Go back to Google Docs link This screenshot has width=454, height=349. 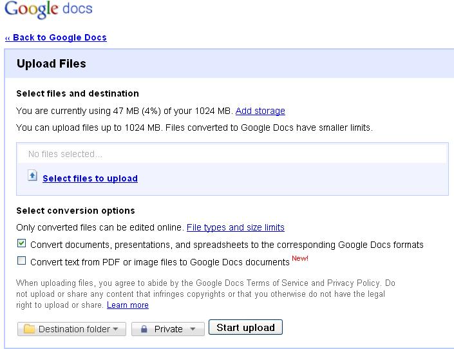56,37
